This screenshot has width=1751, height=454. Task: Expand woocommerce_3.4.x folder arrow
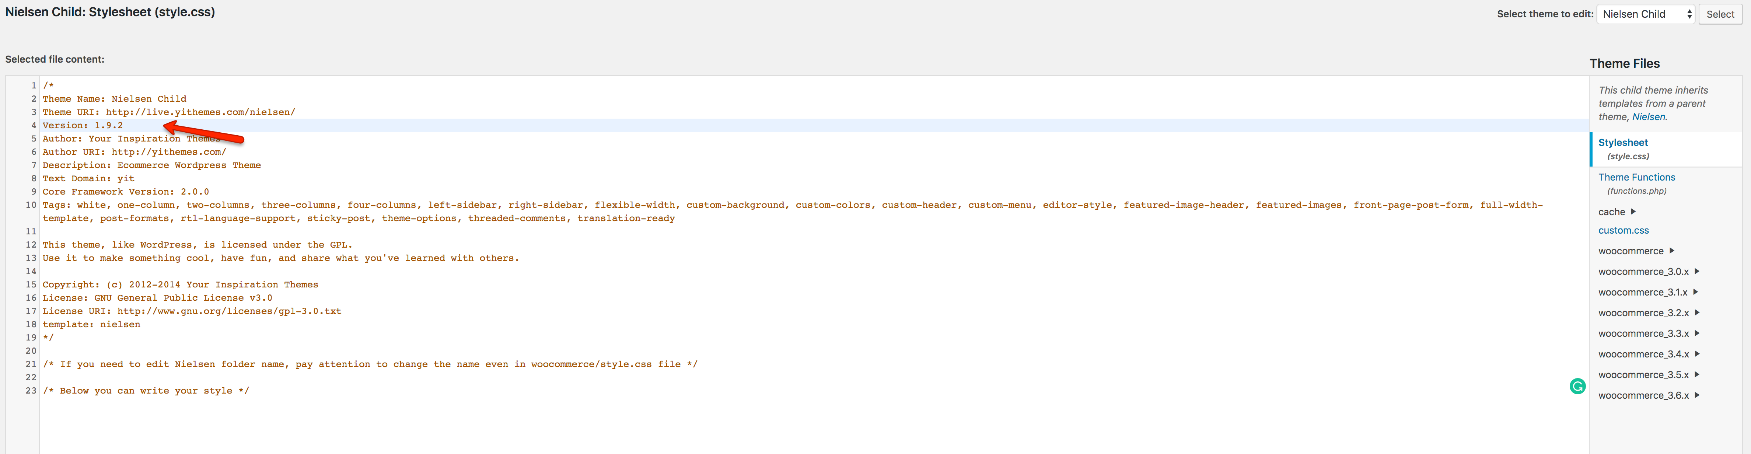coord(1696,353)
